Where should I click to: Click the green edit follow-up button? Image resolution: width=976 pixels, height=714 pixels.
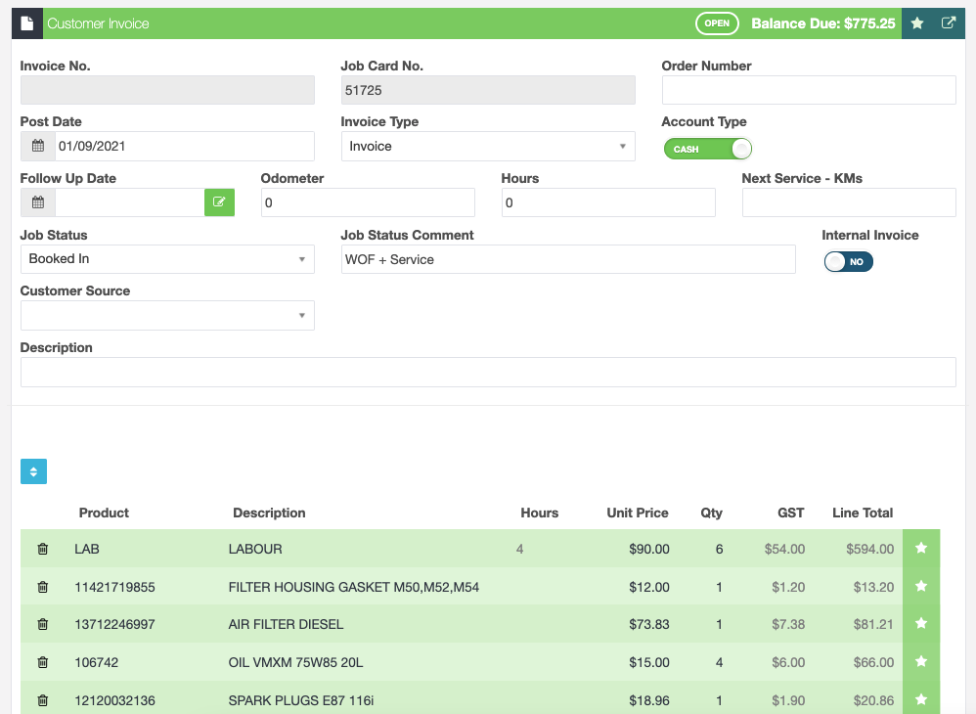pyautogui.click(x=219, y=202)
